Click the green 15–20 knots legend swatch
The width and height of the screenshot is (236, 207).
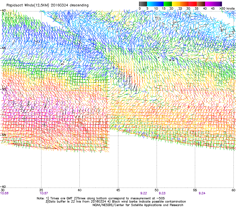[x=168, y=4]
